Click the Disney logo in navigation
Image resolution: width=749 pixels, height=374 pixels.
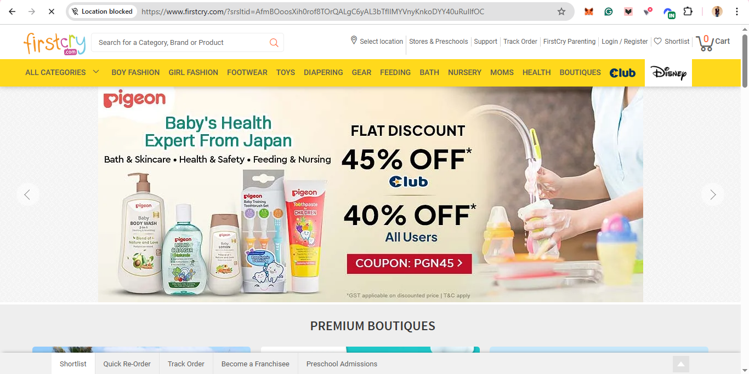668,73
